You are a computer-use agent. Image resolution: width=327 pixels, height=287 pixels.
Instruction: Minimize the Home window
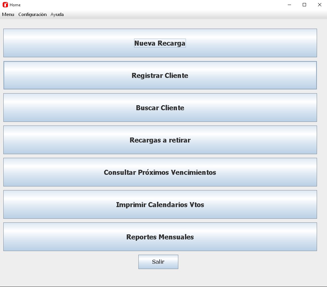(x=289, y=5)
